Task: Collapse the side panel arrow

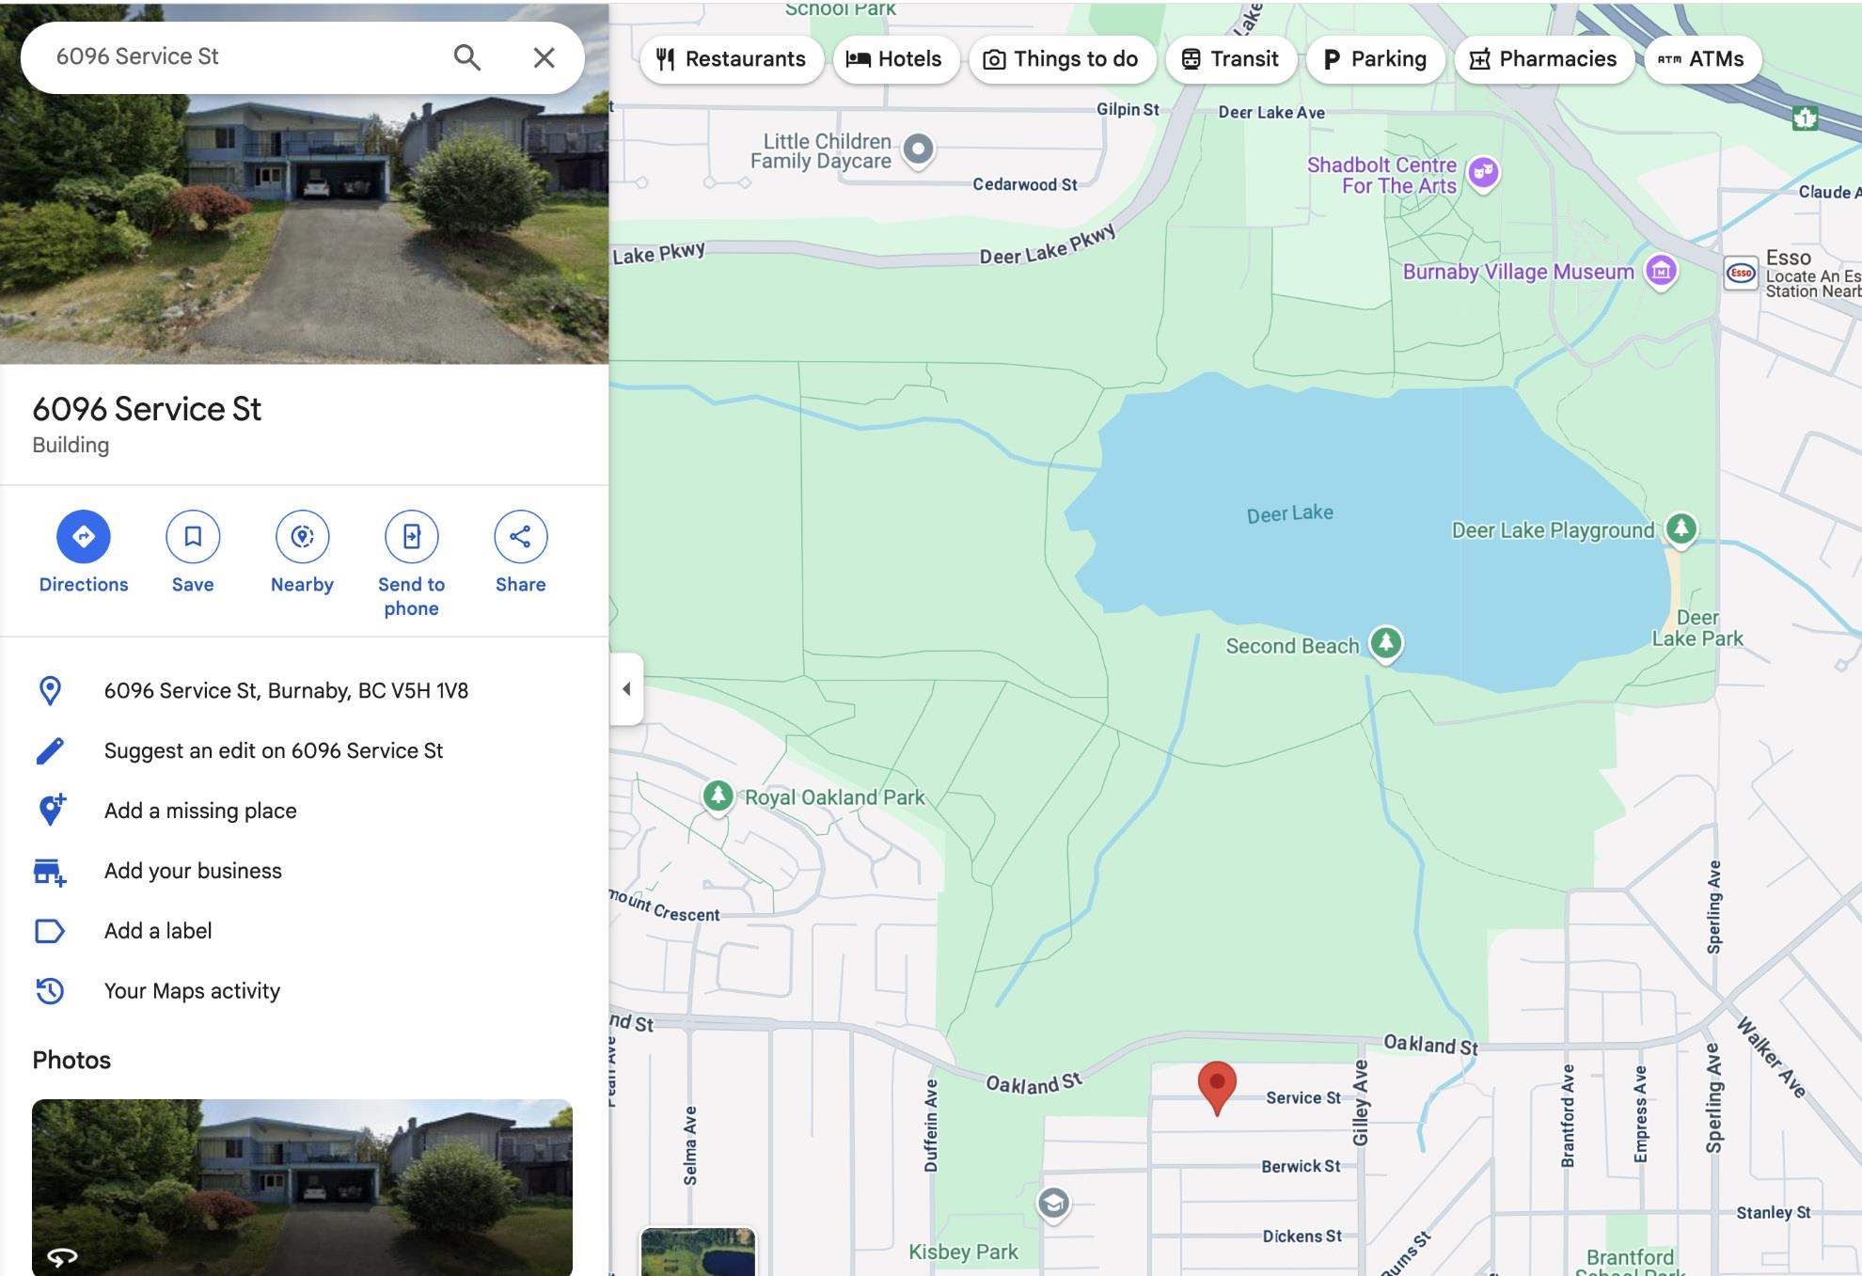Action: (626, 688)
